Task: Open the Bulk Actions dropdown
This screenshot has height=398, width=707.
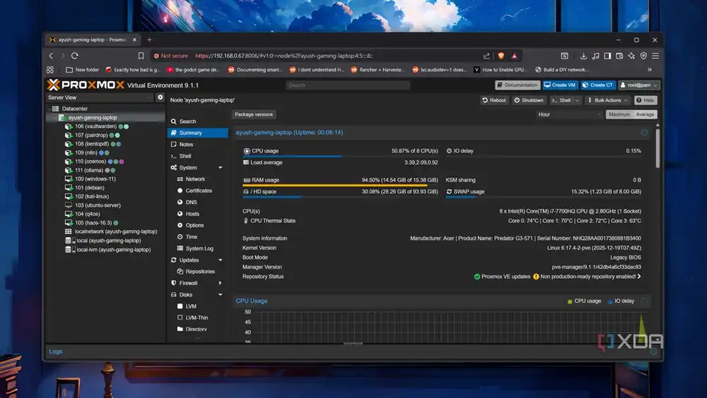Action: [607, 100]
